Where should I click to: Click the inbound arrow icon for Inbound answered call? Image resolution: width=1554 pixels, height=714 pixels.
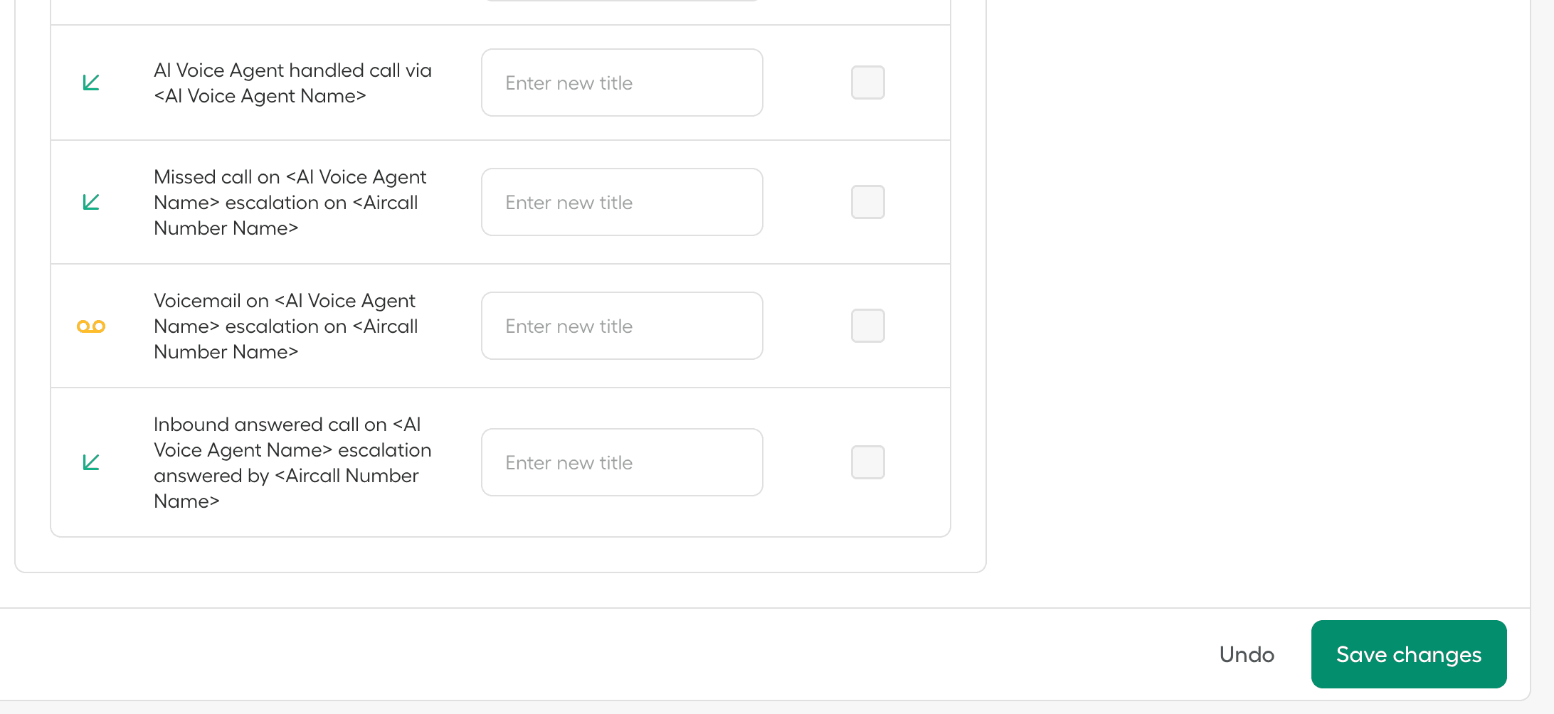91,462
